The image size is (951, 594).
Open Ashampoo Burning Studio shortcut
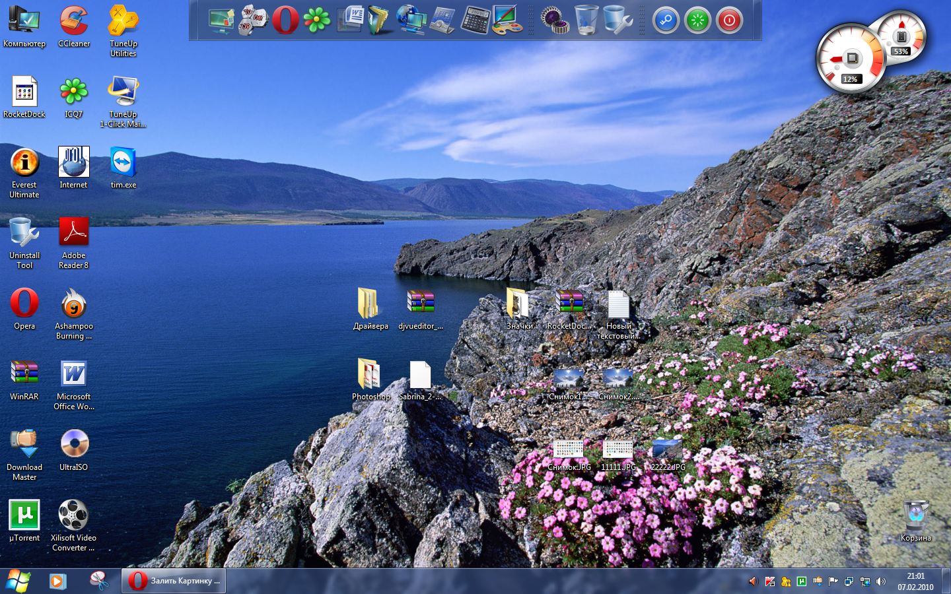[x=73, y=304]
